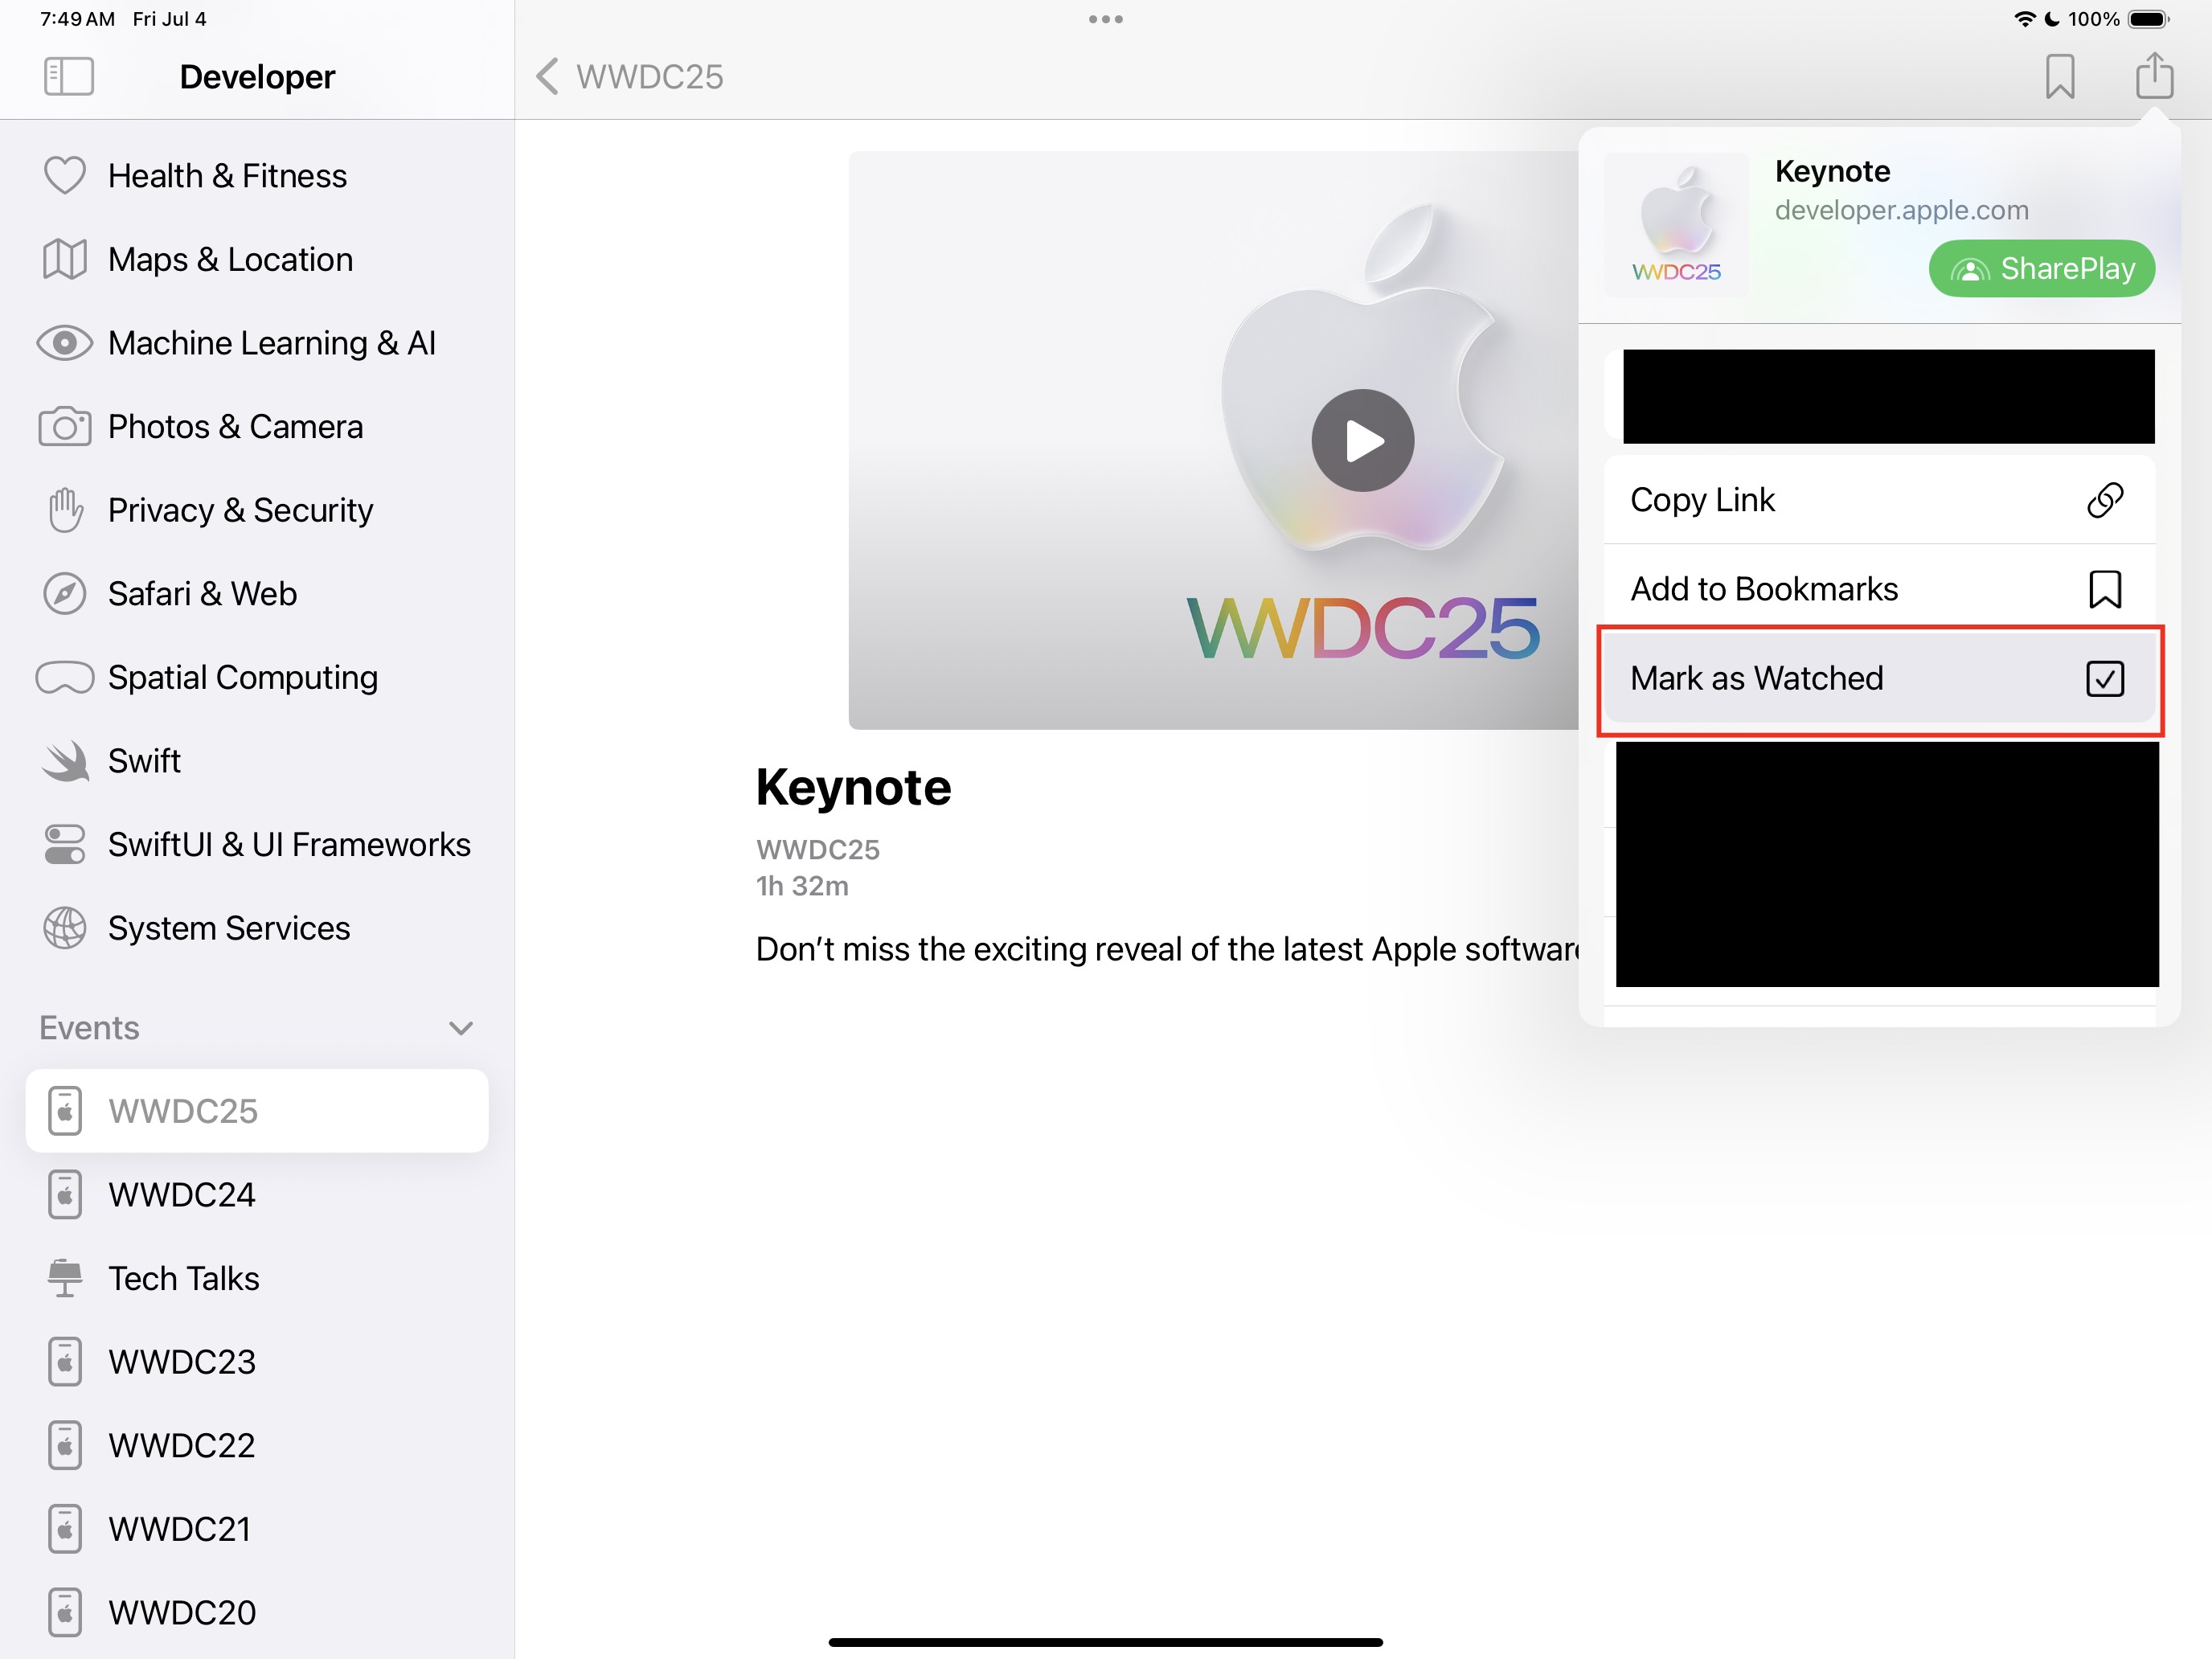Screen dimensions: 2212x1659
Task: Click the toggle-switch icon for SwiftUI
Action: [65, 844]
